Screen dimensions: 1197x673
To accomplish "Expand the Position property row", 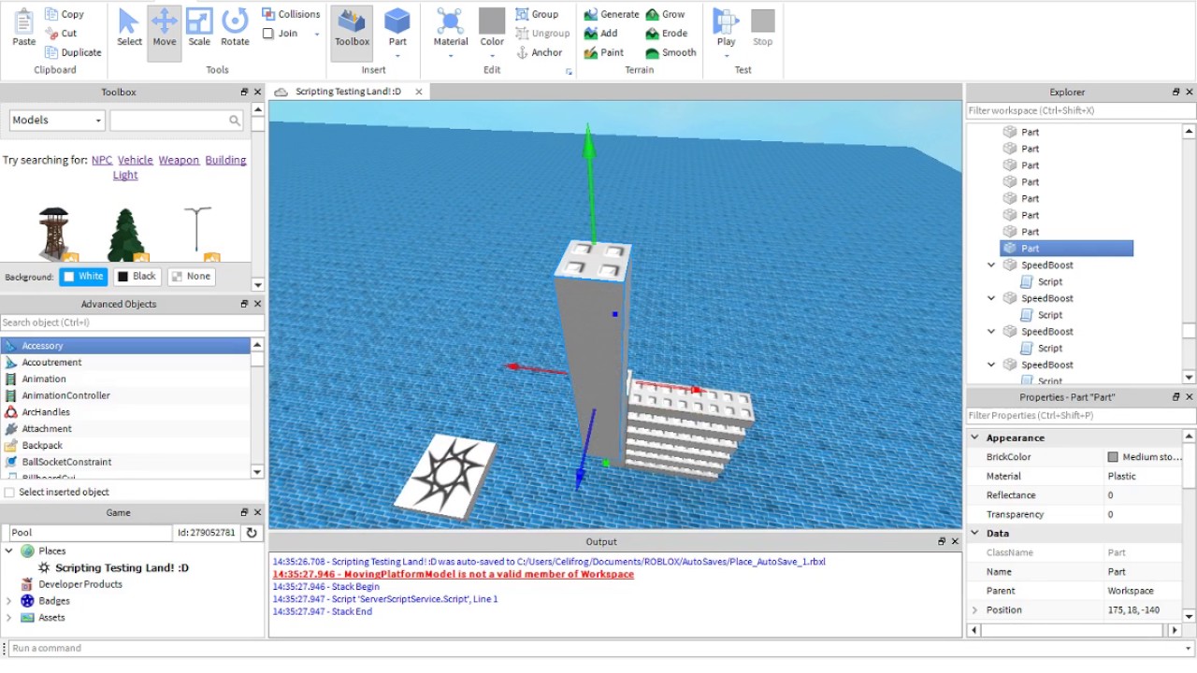I will [974, 610].
